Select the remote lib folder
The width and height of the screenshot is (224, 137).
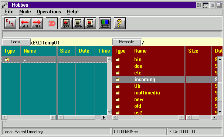[x=137, y=86]
